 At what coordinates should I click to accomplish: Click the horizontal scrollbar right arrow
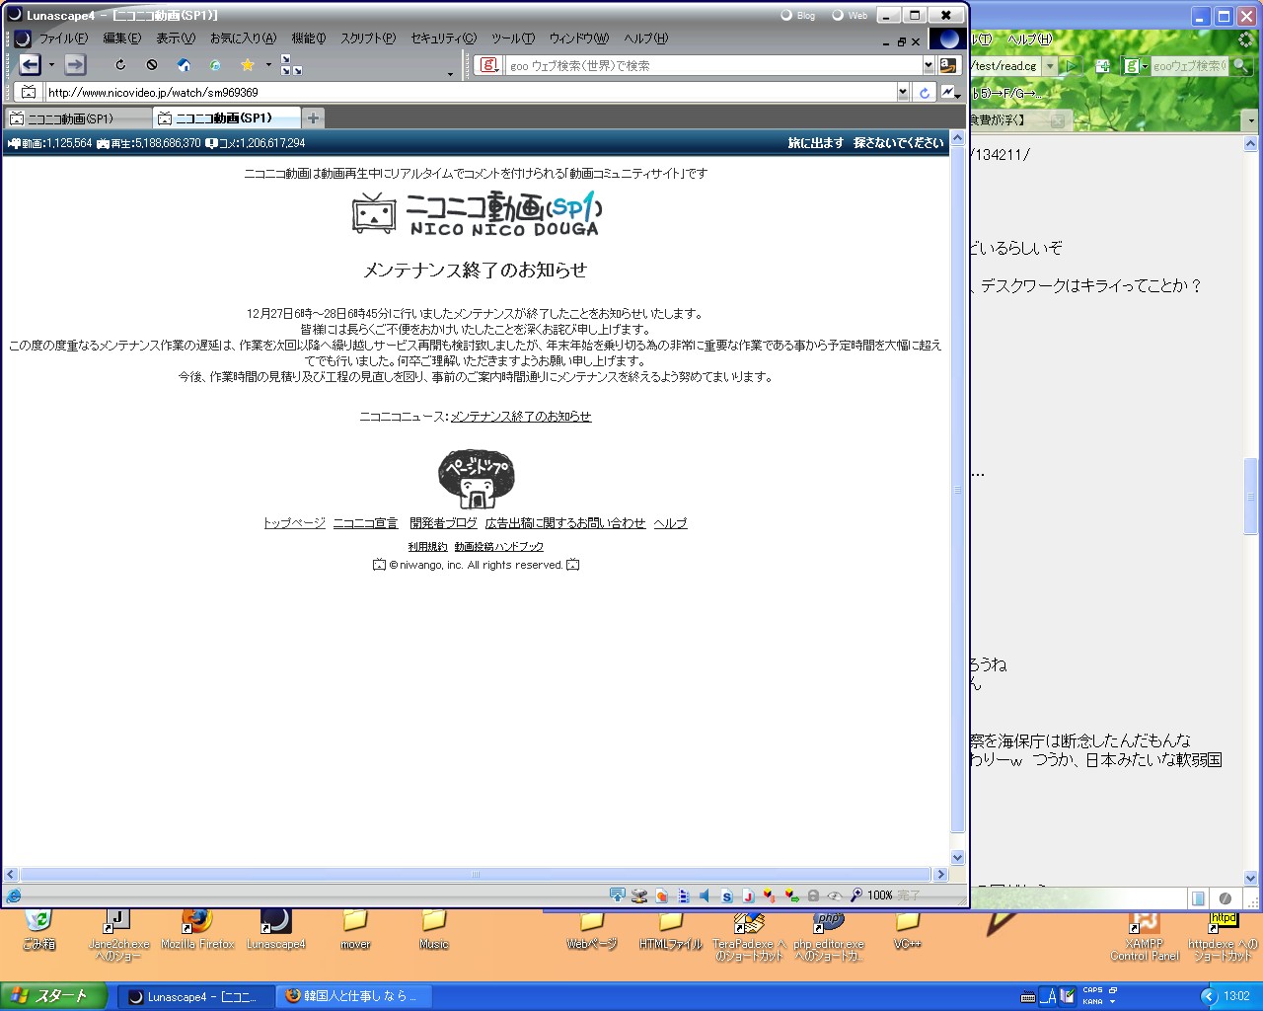940,875
